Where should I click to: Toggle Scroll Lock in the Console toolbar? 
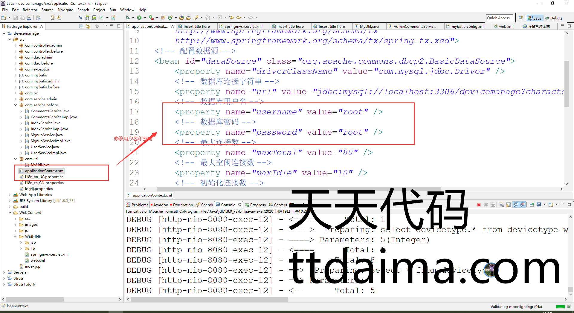(x=509, y=205)
